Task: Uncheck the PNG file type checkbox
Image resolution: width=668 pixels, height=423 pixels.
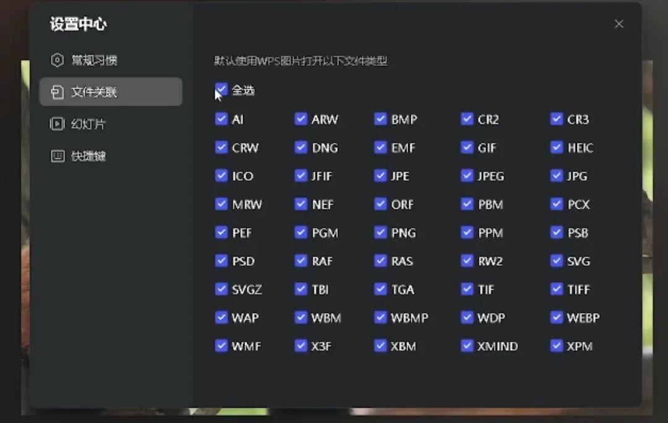Action: coord(380,232)
